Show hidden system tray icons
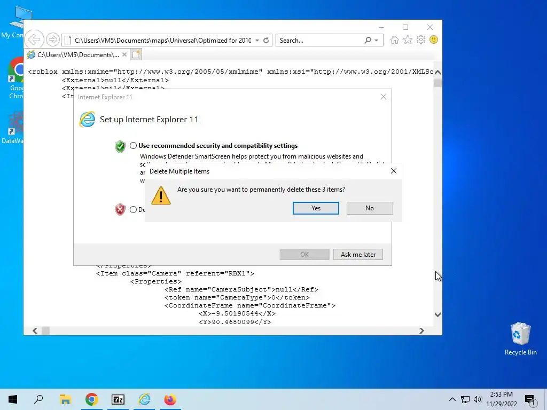This screenshot has height=410, width=547. click(452, 399)
